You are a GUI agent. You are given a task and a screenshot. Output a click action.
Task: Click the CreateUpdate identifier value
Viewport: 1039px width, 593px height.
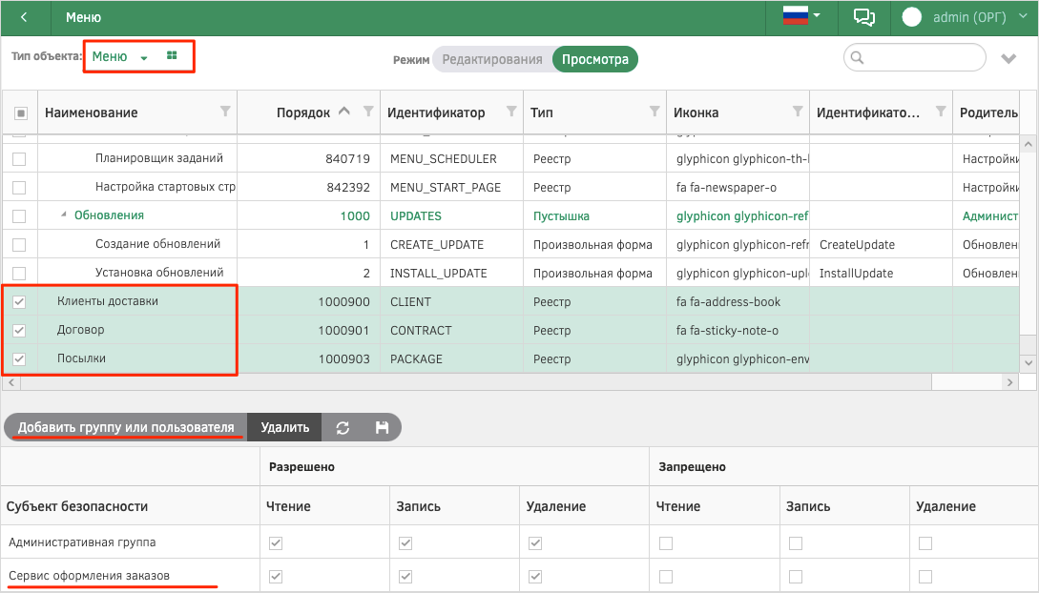[x=857, y=245]
